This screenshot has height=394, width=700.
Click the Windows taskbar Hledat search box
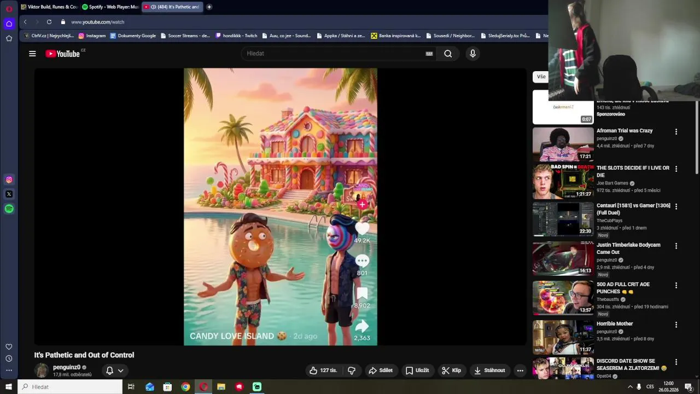(x=70, y=387)
